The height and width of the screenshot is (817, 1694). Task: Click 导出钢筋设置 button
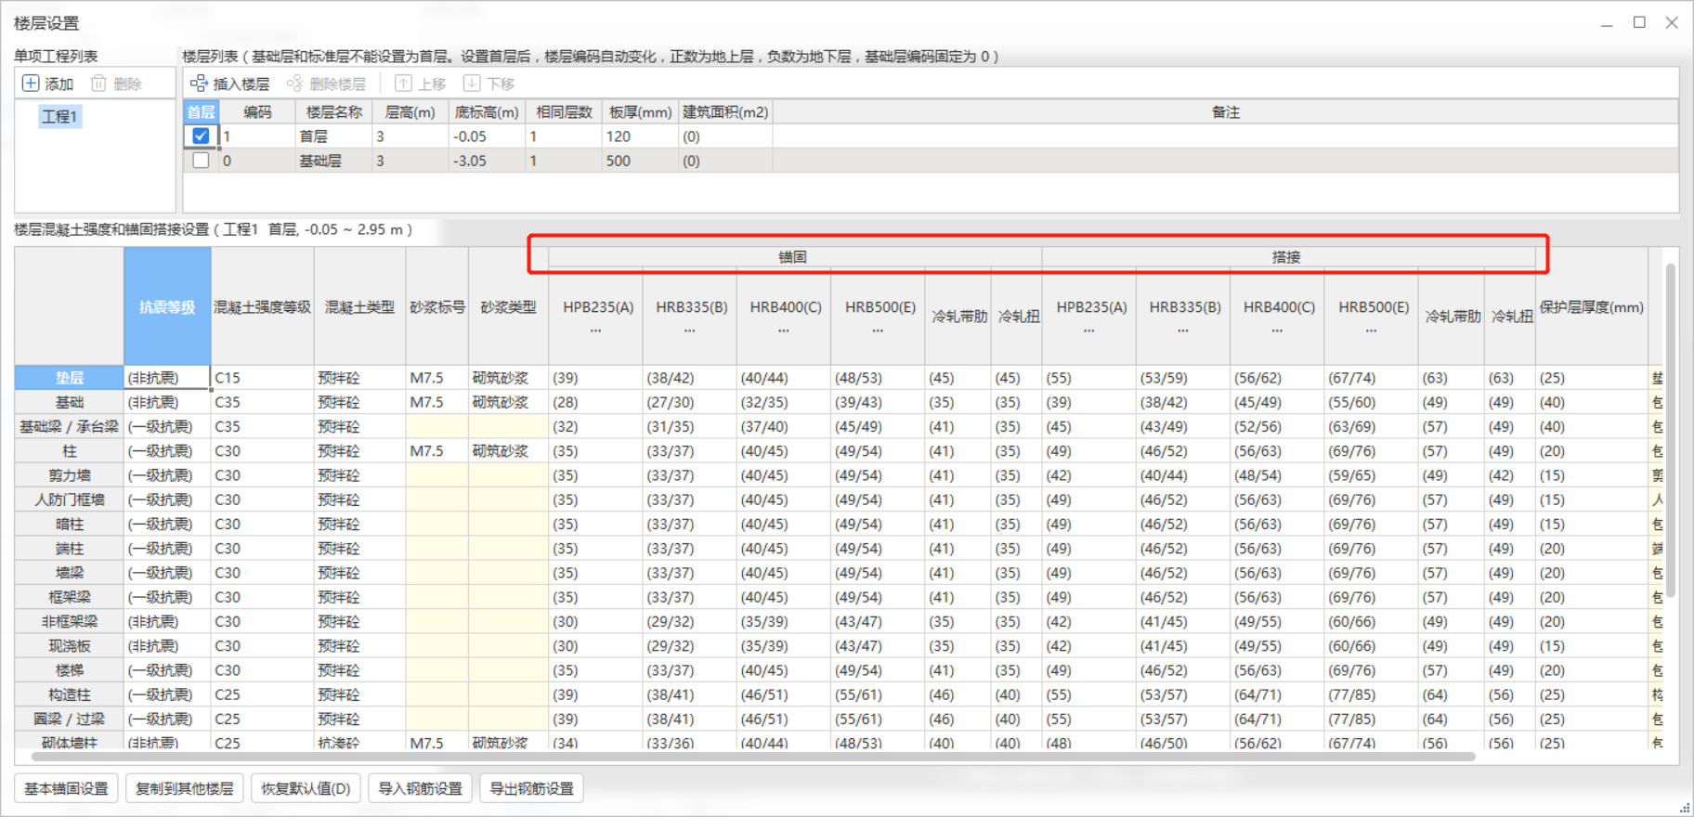532,788
